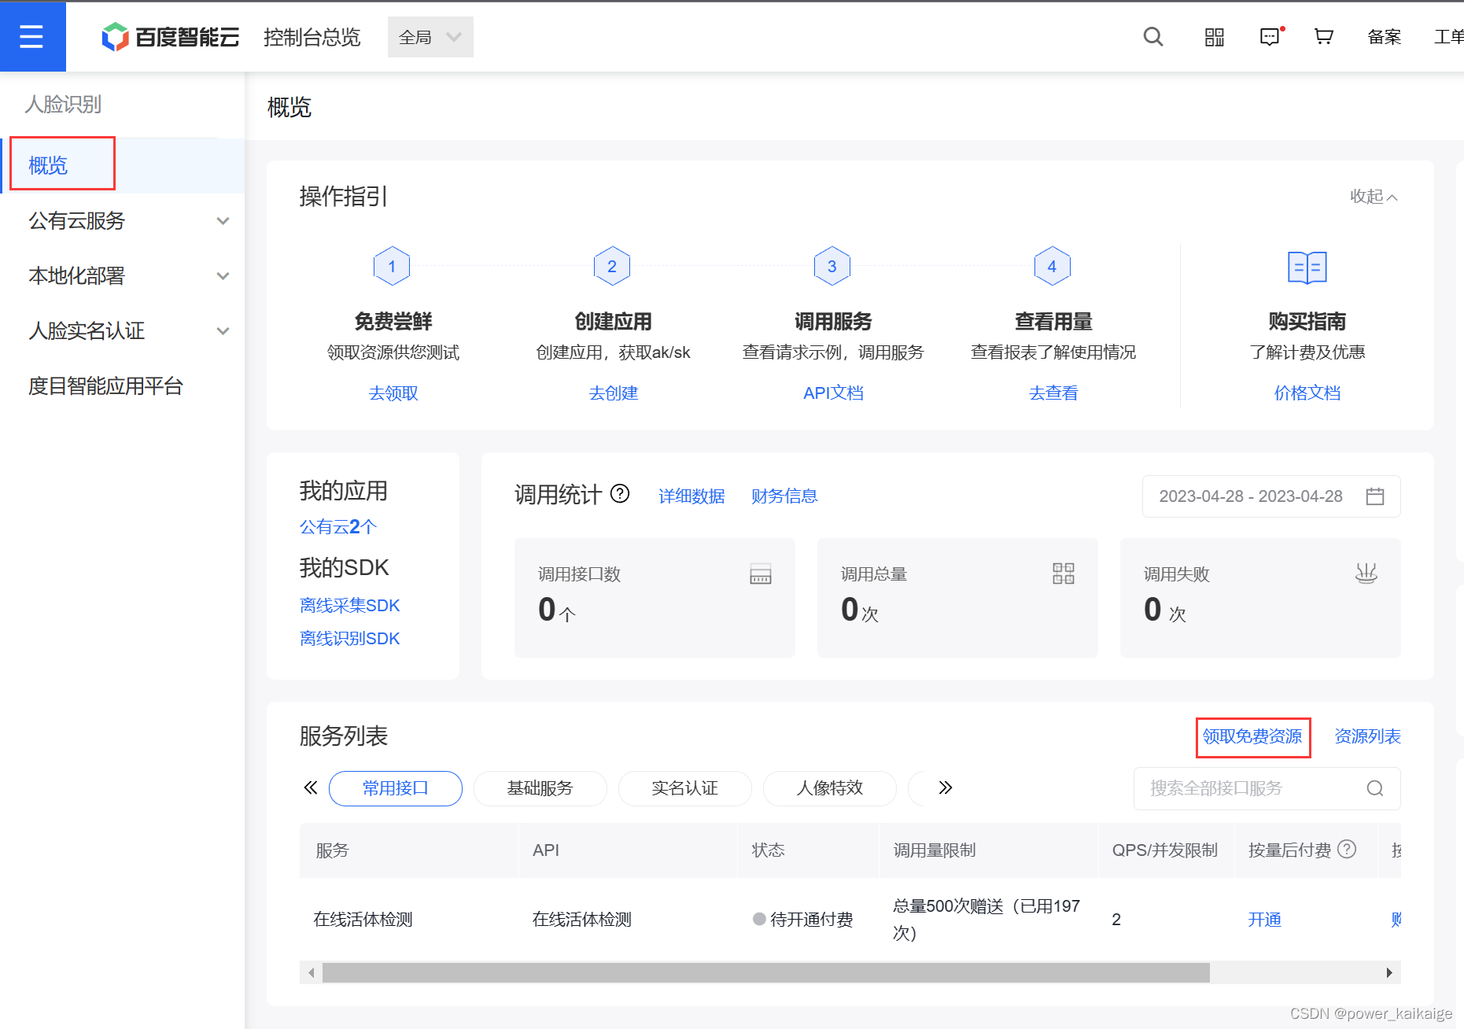
Task: Open 离线识别SDK link
Action: click(x=349, y=639)
